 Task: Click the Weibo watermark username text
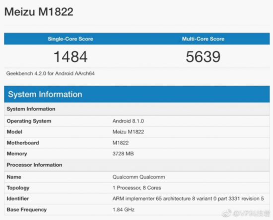252,213
